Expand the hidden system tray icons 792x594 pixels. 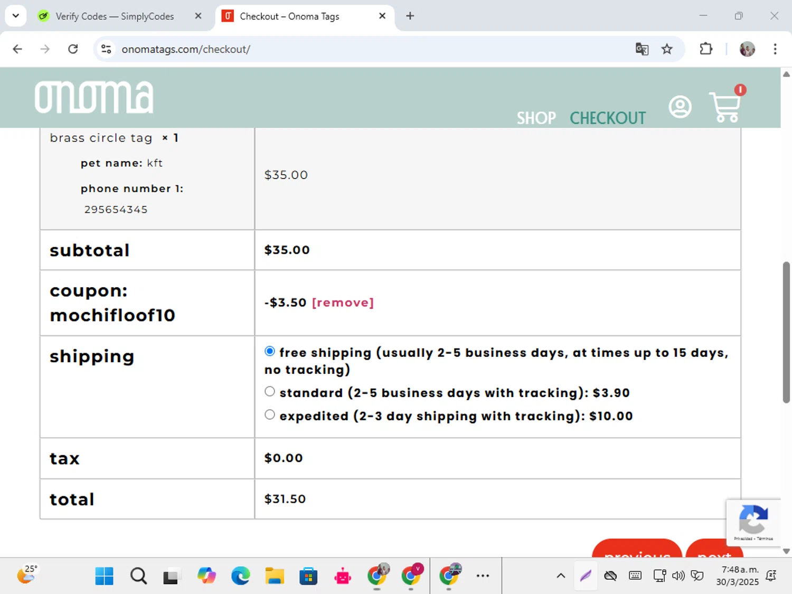(x=561, y=576)
